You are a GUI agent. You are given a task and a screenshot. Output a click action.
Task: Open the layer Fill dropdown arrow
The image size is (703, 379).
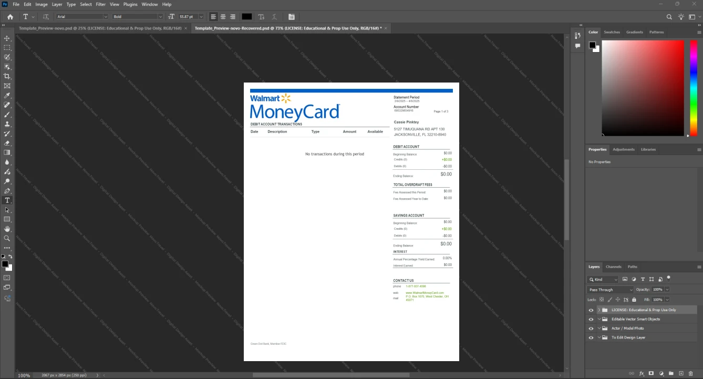(667, 300)
